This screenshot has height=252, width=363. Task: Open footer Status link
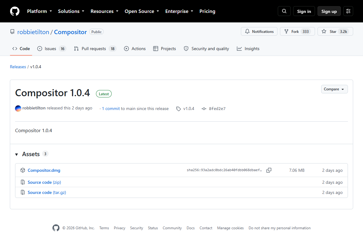tap(153, 228)
